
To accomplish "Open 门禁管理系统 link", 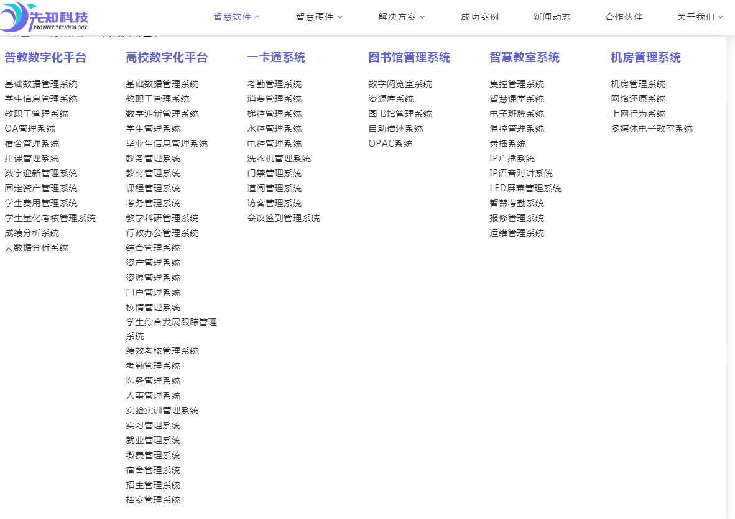I will coord(275,174).
